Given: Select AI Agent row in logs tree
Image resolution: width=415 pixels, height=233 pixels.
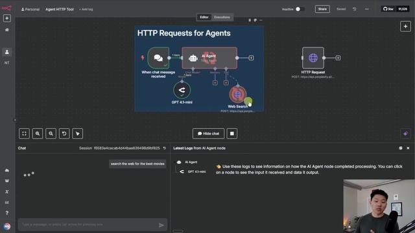Looking at the screenshot, I should (x=191, y=162).
